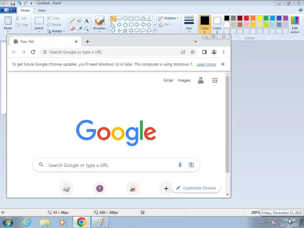Open Chrome tab search chevron
Viewport: 304px width, 228px height.
(x=196, y=42)
